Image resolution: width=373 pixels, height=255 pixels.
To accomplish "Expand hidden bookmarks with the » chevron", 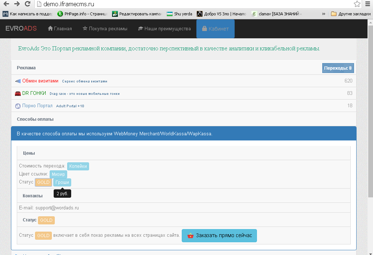I will click(324, 14).
